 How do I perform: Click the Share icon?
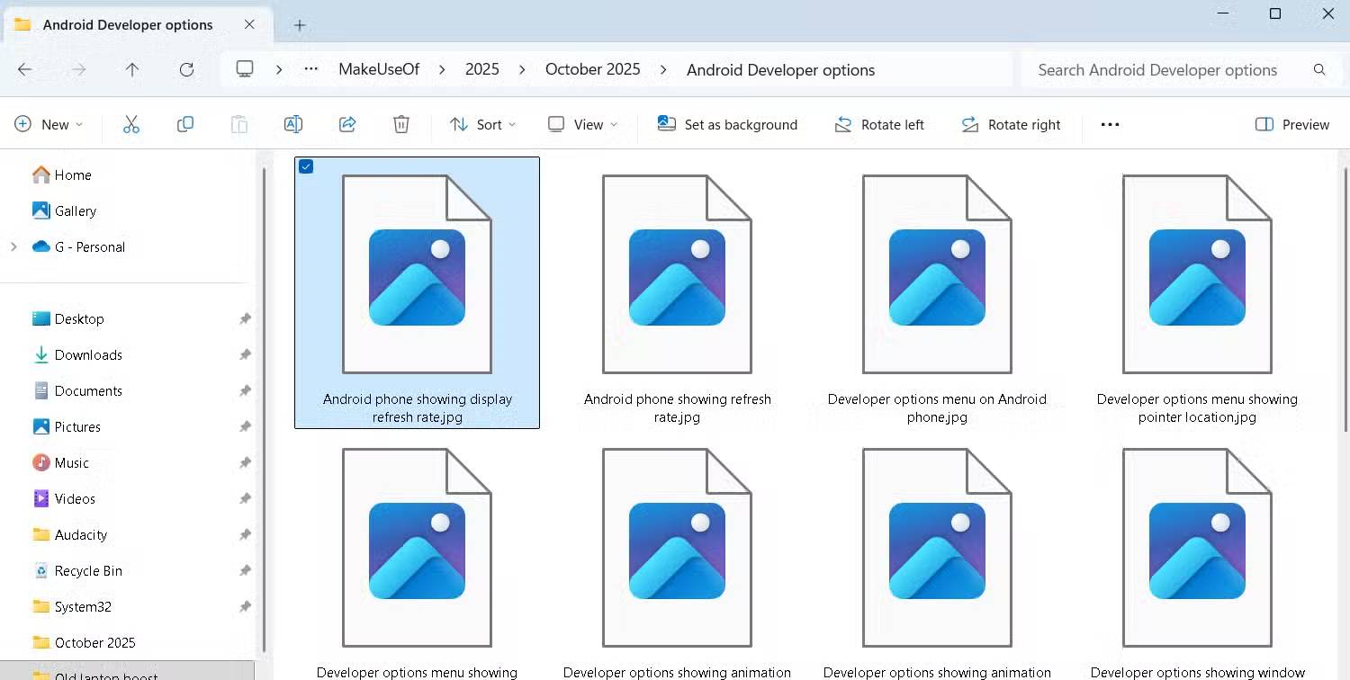pos(347,124)
